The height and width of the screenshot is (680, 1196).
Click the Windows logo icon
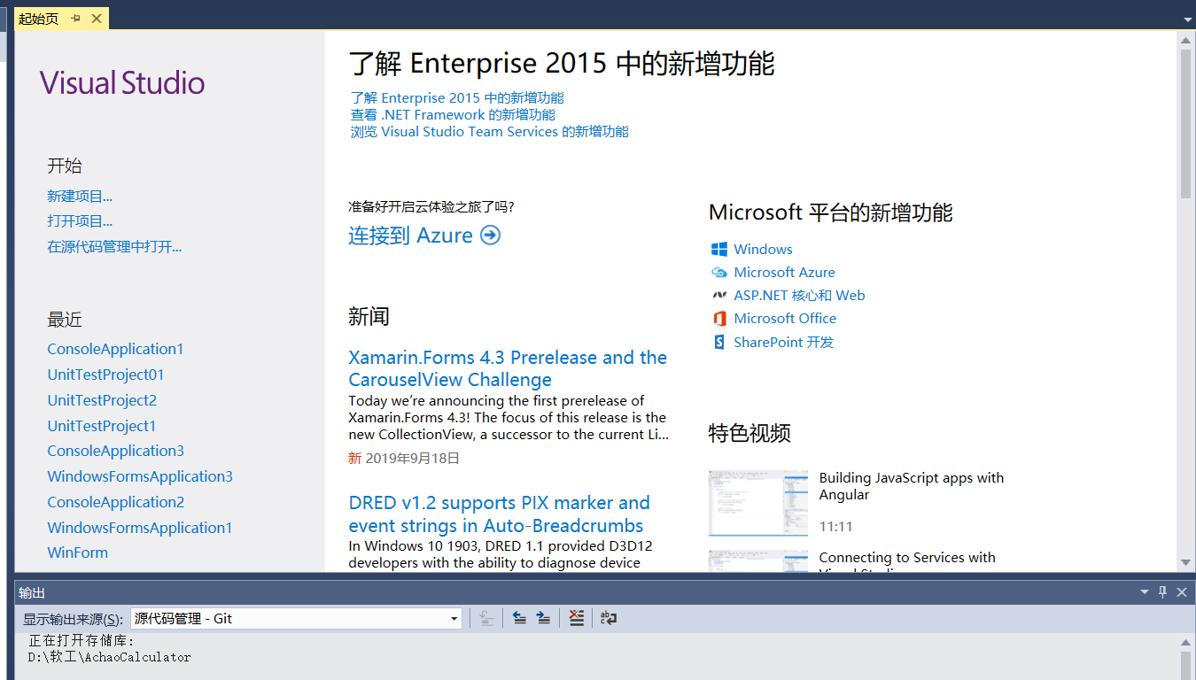(x=719, y=250)
